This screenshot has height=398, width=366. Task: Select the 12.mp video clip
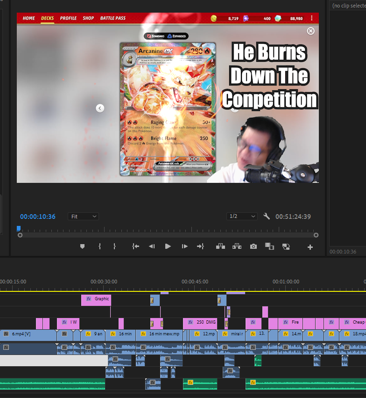[203, 335]
